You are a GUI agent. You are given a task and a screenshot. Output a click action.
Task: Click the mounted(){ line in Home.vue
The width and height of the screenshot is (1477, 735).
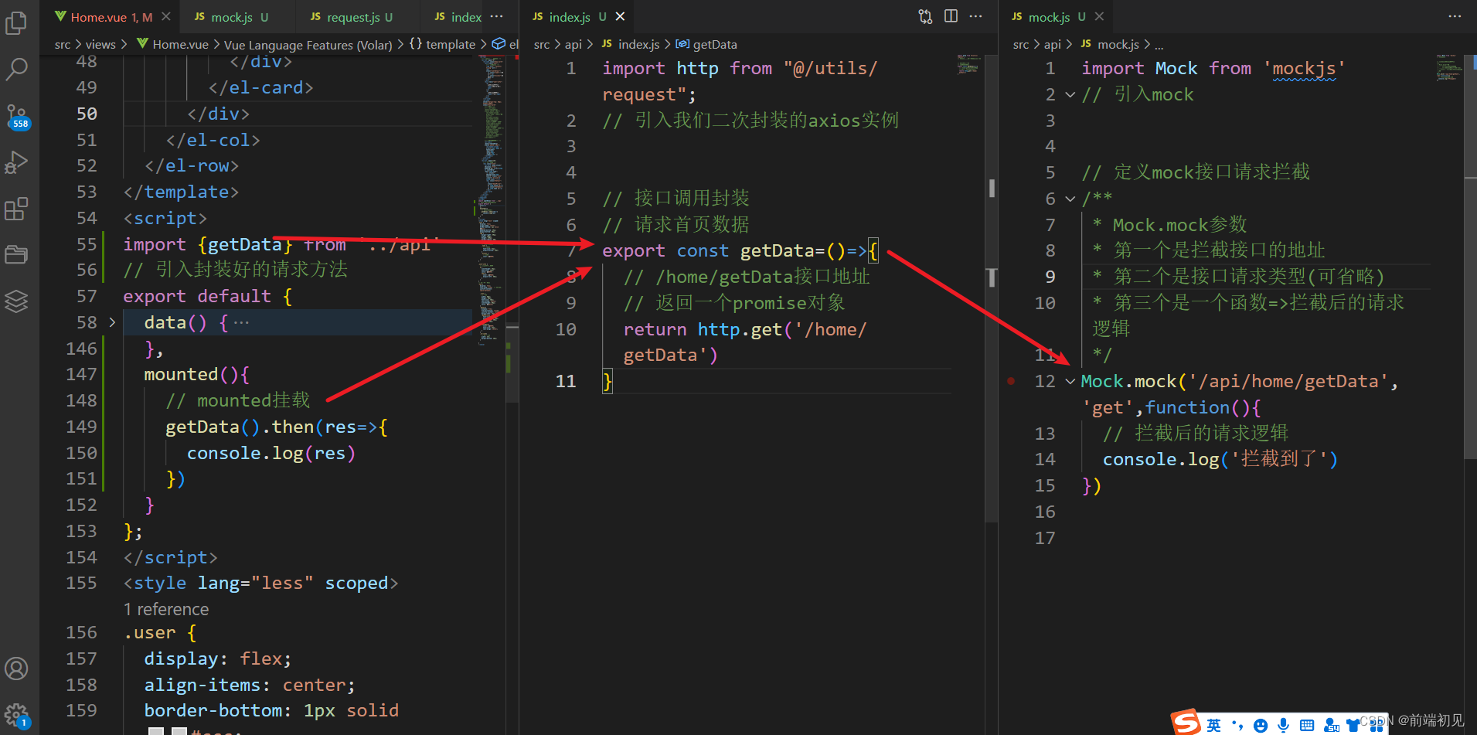[x=197, y=374]
